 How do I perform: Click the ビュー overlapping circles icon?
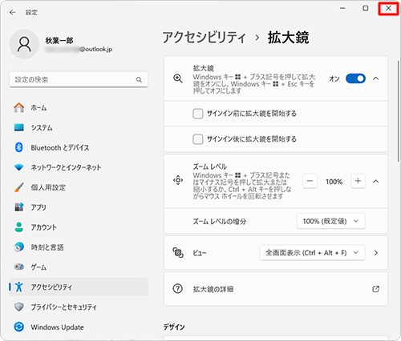(x=178, y=252)
